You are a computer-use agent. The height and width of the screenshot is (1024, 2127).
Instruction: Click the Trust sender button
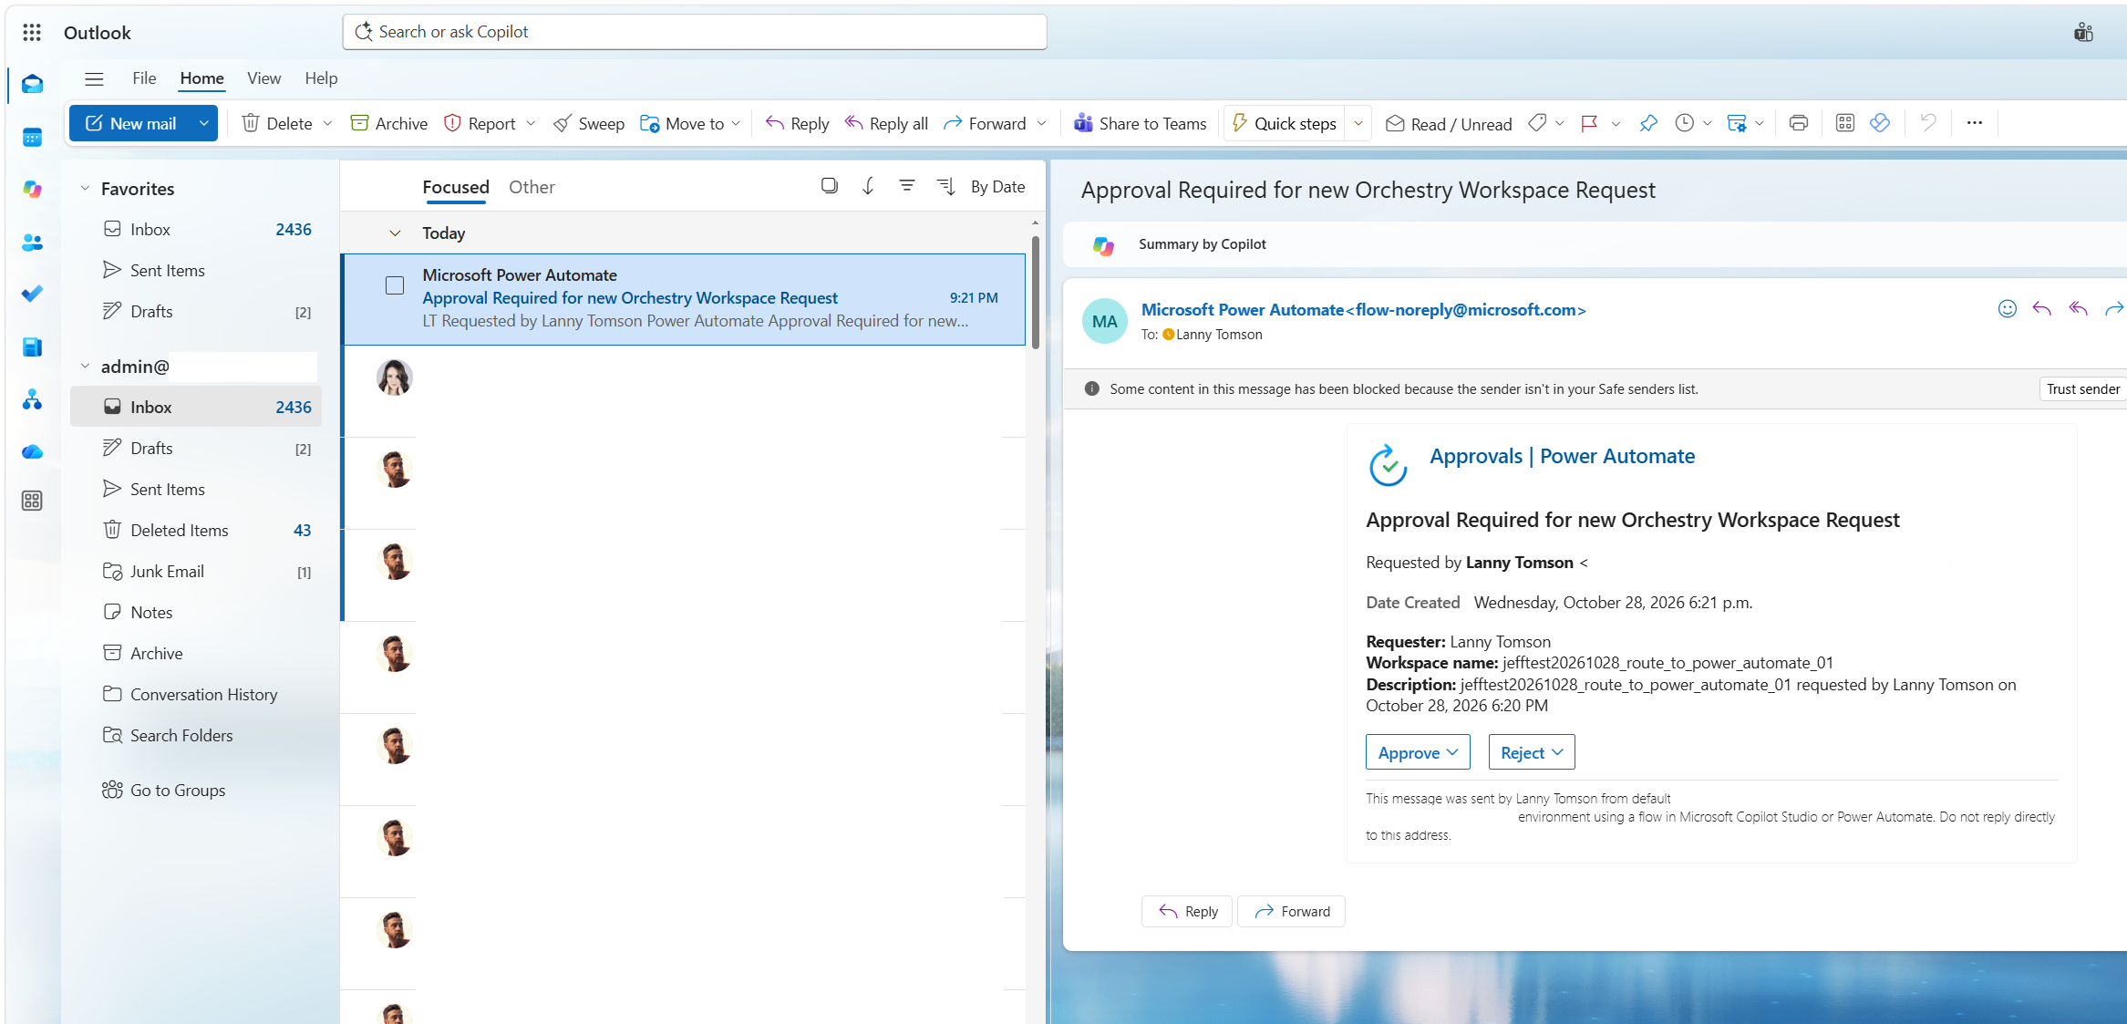2082,389
